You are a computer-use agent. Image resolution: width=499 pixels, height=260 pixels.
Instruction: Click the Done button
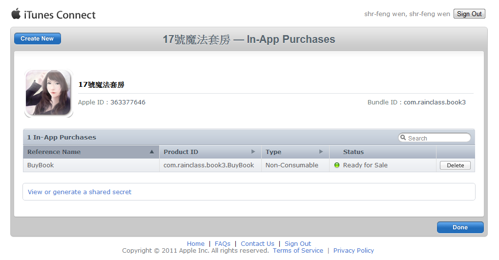coord(460,227)
